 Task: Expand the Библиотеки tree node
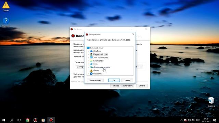88,61
